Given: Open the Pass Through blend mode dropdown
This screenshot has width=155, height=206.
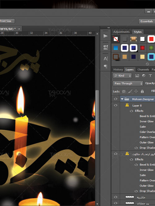Looking at the screenshot, I should point(128,83).
